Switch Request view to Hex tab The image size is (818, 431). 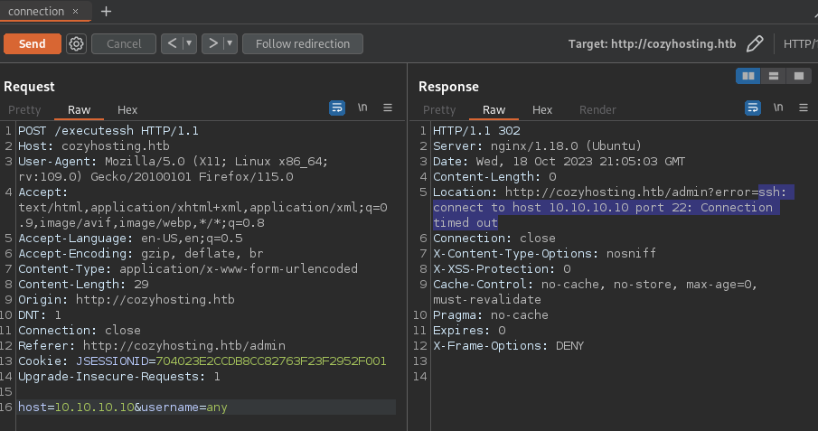(x=127, y=110)
